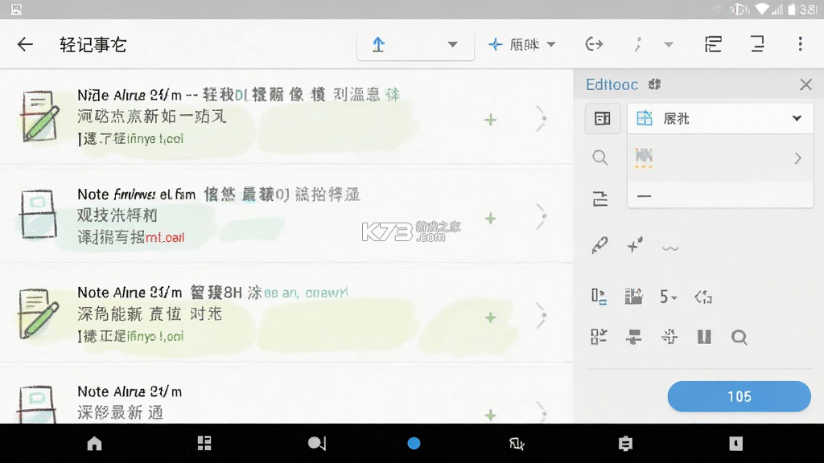
Task: Tap the clipboard icon in navigation bar
Action: [x=625, y=444]
